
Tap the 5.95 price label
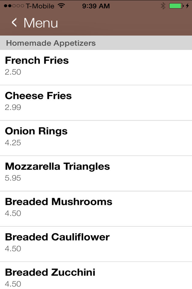pos(13,178)
